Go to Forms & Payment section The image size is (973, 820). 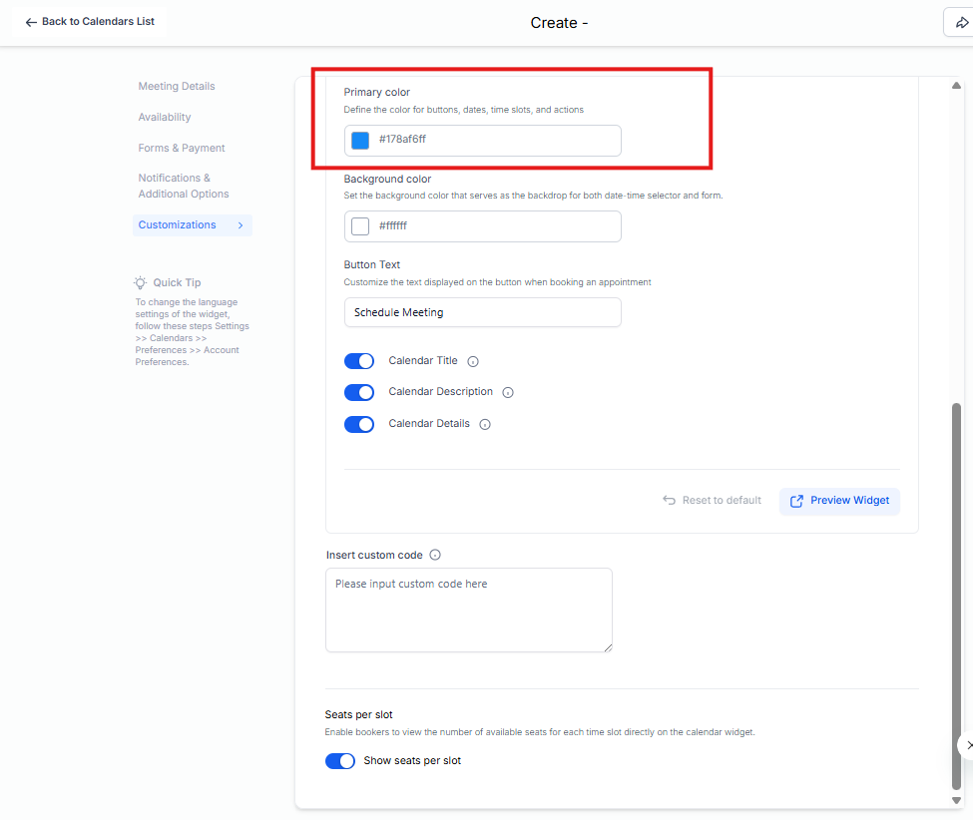(182, 149)
